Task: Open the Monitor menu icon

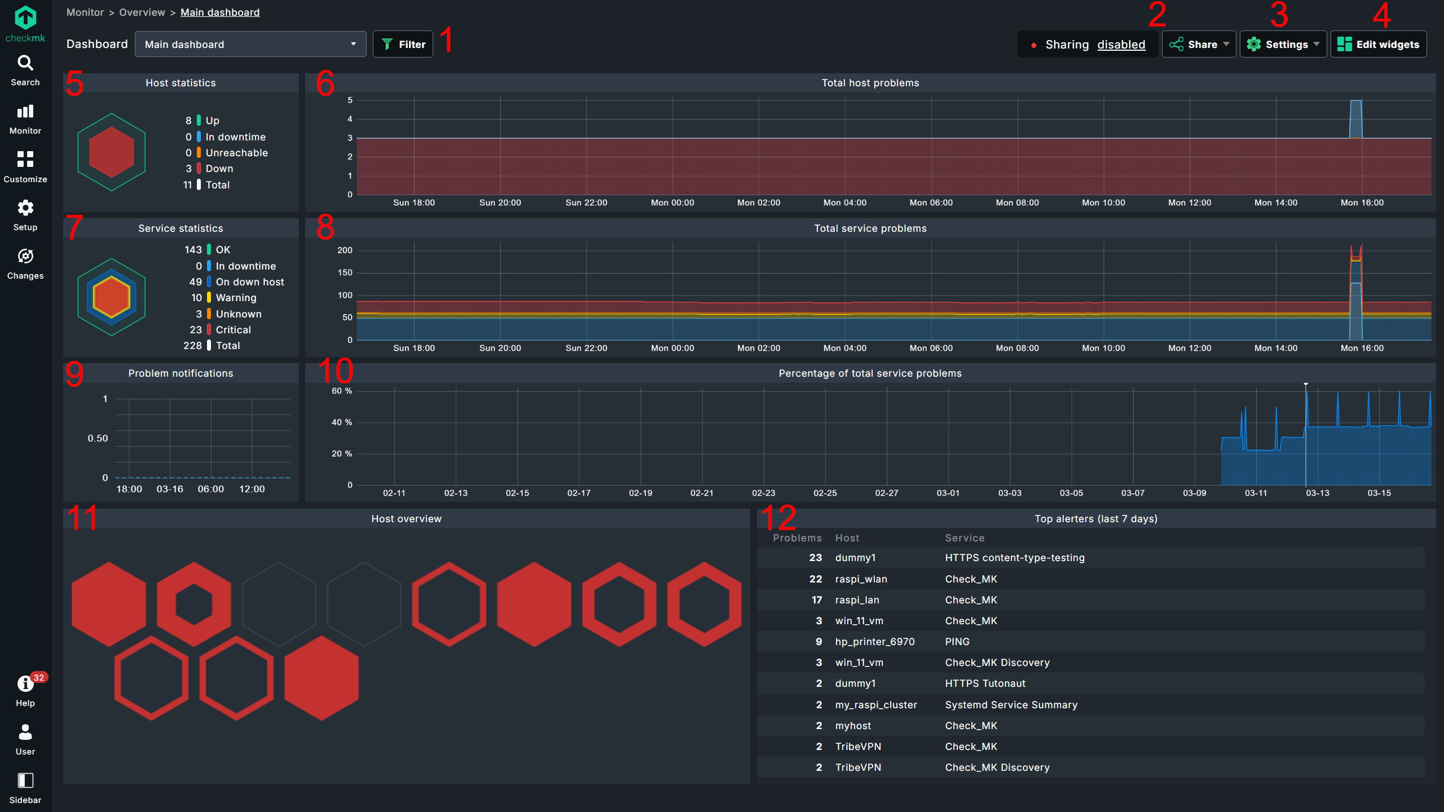Action: [x=25, y=112]
